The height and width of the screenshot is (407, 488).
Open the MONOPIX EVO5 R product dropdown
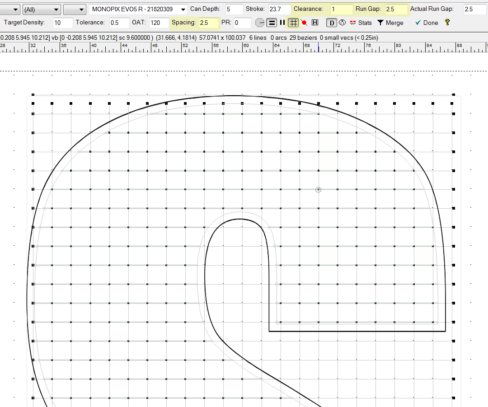(x=138, y=9)
